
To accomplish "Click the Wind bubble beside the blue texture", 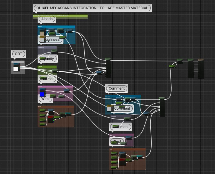I will point(45,98).
